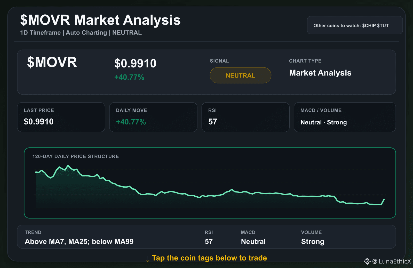The image size is (413, 268).
Task: Click the $0.9910 price in header card
Action: [x=135, y=63]
